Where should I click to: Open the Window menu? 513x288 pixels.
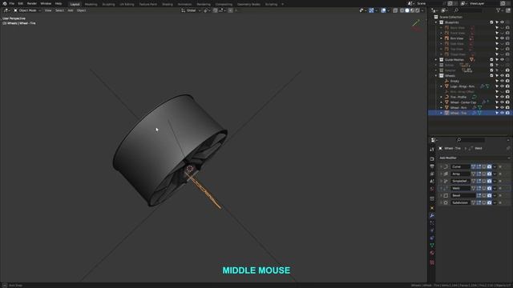[46, 3]
